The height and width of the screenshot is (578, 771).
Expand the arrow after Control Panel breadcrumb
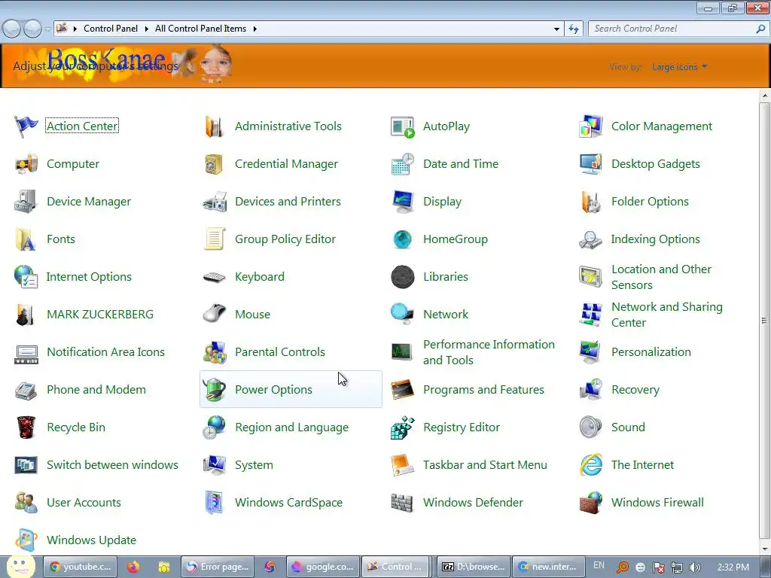click(147, 29)
